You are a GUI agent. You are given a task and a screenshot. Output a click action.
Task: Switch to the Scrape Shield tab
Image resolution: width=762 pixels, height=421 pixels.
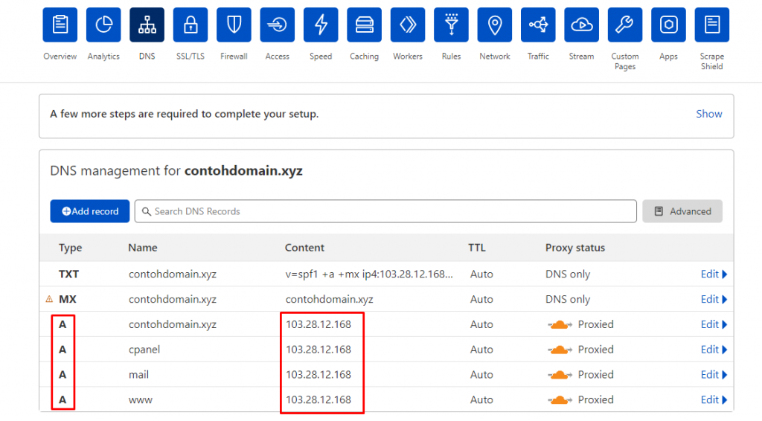coord(711,25)
